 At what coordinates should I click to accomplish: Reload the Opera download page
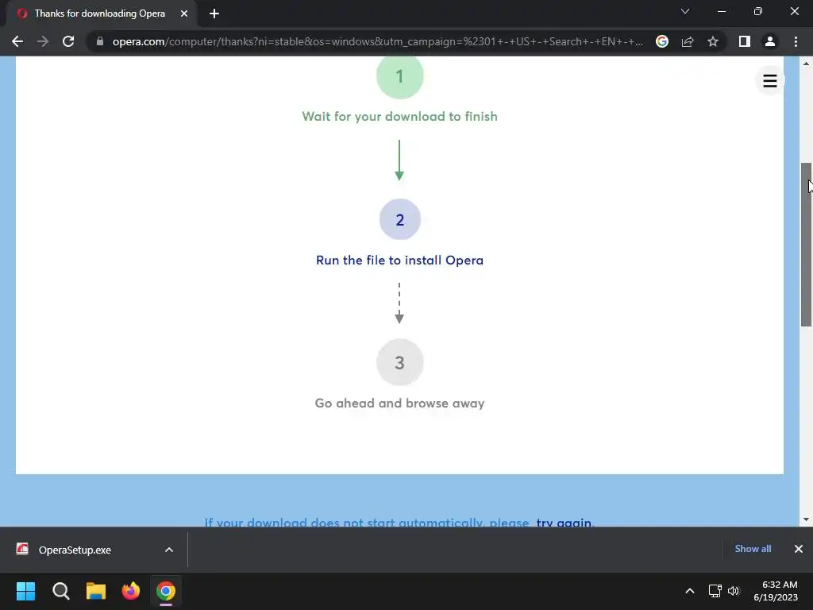point(68,41)
